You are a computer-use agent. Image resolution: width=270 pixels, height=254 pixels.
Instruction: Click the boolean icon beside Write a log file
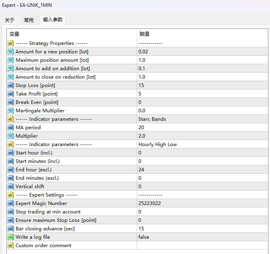coord(11,237)
